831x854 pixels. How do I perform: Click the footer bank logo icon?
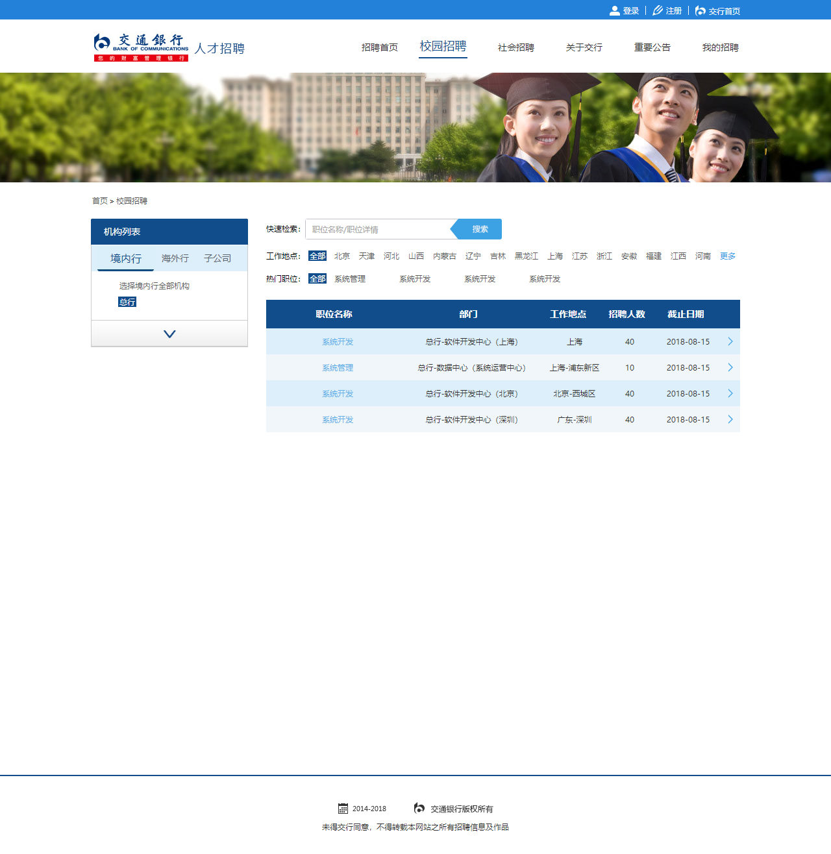click(419, 808)
